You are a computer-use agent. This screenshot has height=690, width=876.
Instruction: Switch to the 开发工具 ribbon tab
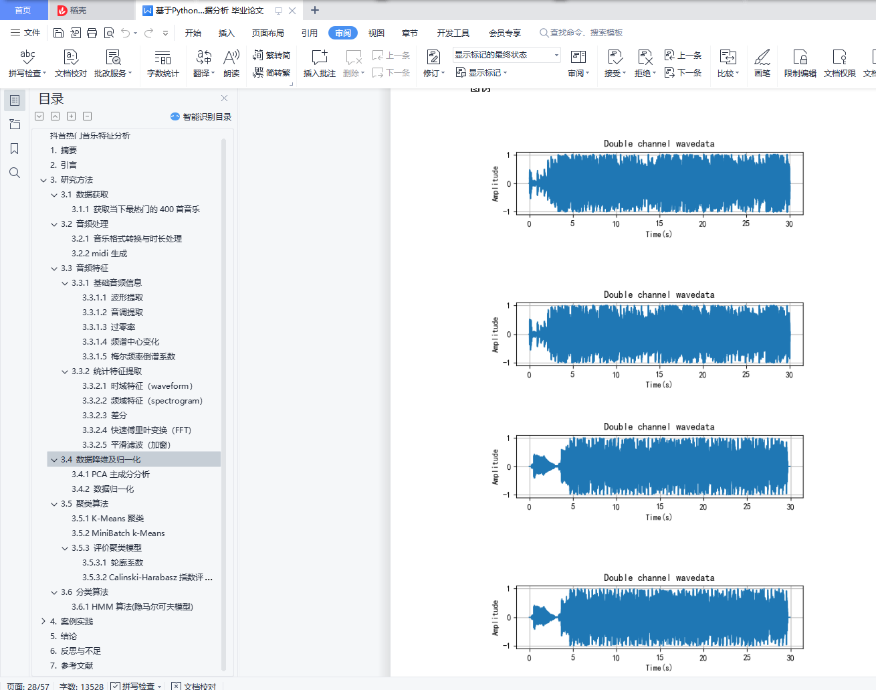453,33
